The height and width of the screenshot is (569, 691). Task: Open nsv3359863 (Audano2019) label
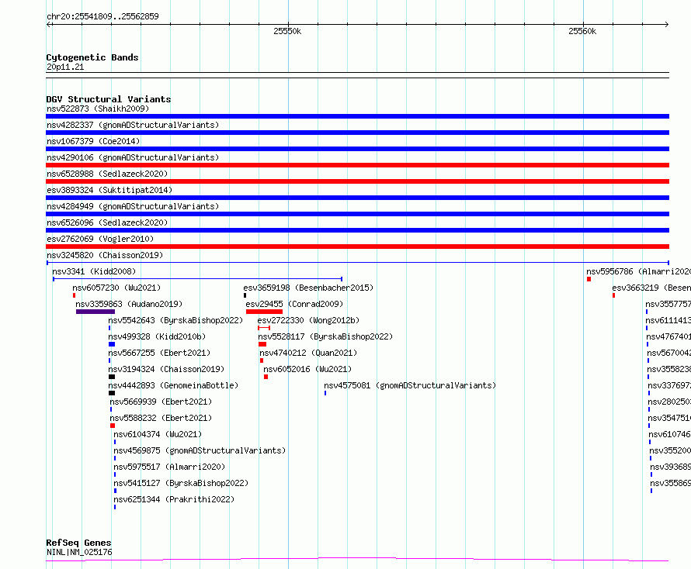(129, 304)
